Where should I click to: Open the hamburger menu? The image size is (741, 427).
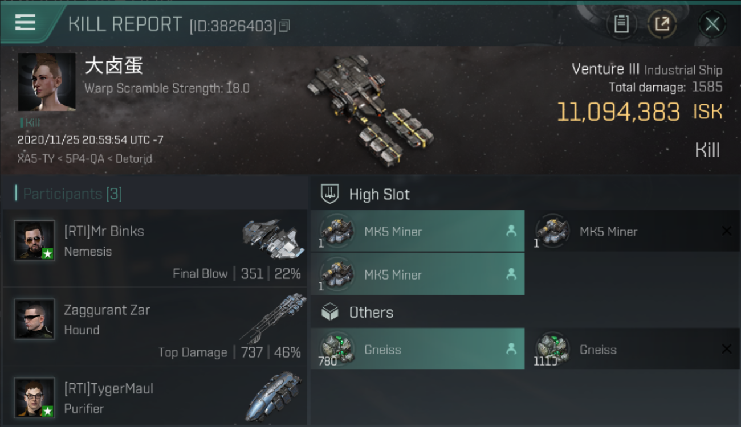[25, 23]
